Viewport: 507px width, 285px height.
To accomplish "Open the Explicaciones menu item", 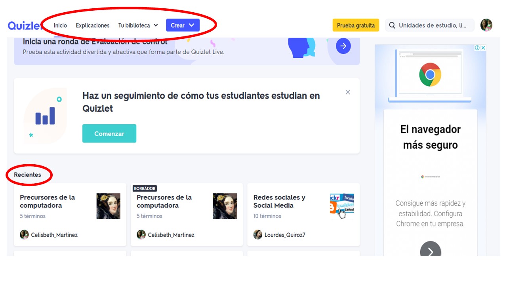I will coord(93,25).
